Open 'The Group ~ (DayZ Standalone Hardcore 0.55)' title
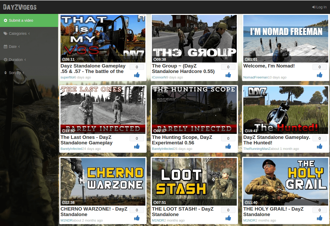 [183, 69]
